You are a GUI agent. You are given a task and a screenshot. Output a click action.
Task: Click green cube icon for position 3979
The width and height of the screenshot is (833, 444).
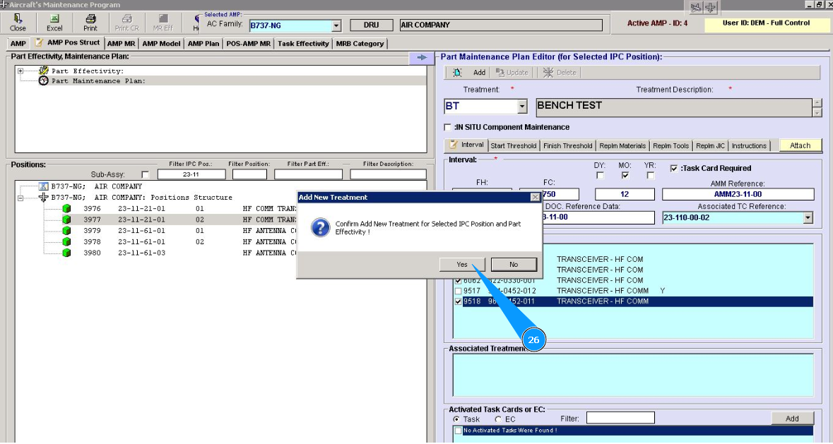point(66,231)
